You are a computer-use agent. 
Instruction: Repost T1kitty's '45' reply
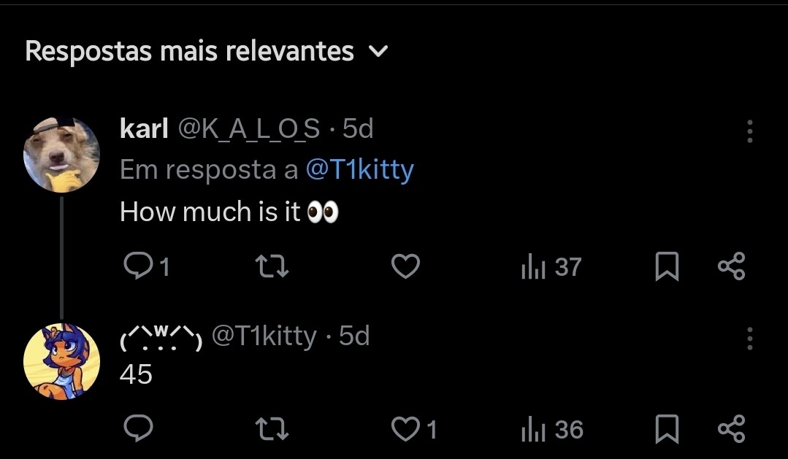coord(275,429)
